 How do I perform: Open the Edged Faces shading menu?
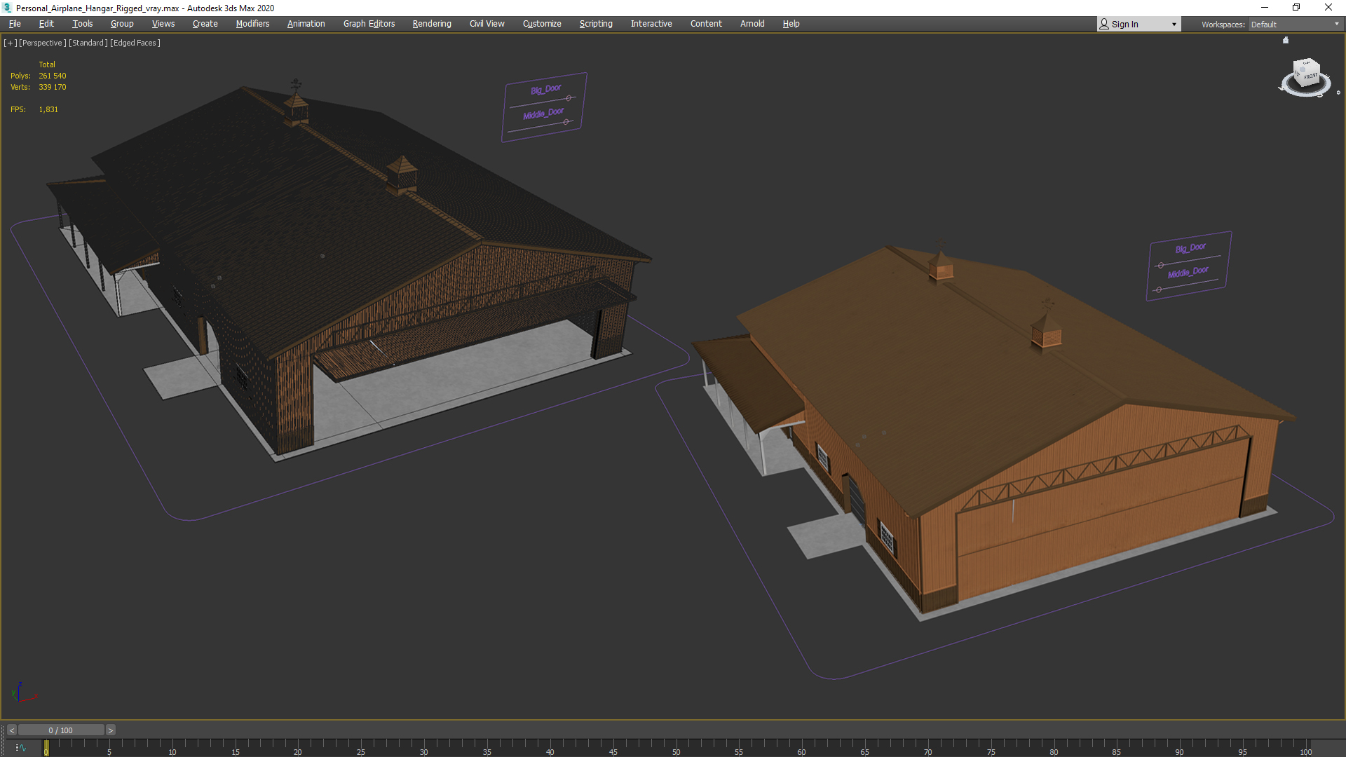point(135,43)
